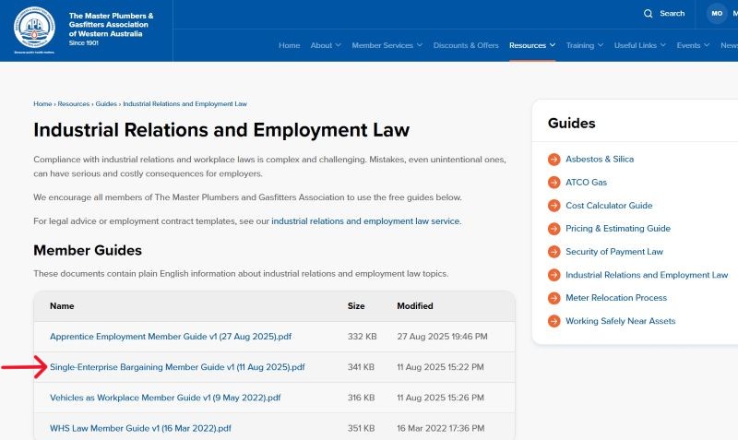
Task: Click the 11 Aug 2025 15:22 PM date
Action: tap(440, 367)
